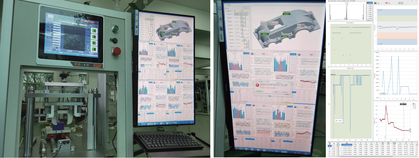
Task: Click the green 155.5230 label on the 3D model
Action: coord(265,34)
